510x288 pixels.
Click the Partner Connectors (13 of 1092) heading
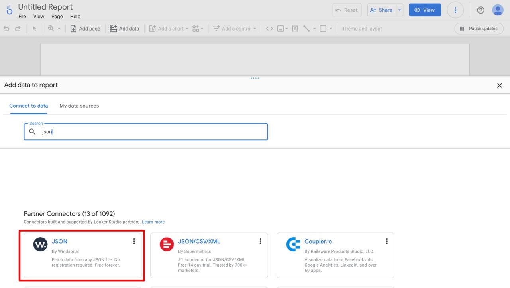pyautogui.click(x=69, y=214)
